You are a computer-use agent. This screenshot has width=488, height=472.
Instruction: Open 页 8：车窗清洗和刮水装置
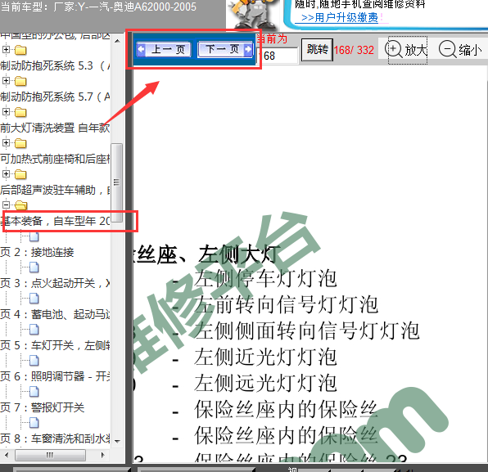55,438
